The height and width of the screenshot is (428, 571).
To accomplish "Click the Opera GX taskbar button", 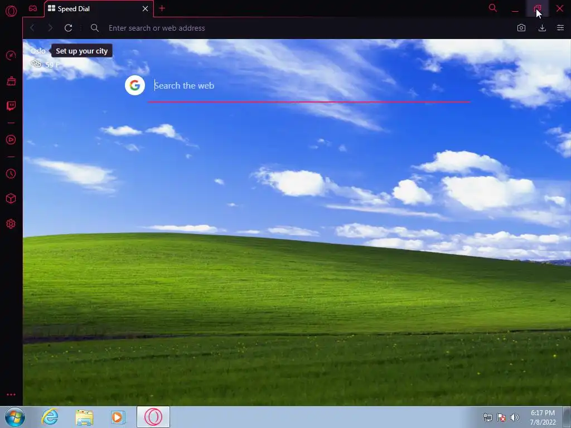I will click(x=153, y=417).
